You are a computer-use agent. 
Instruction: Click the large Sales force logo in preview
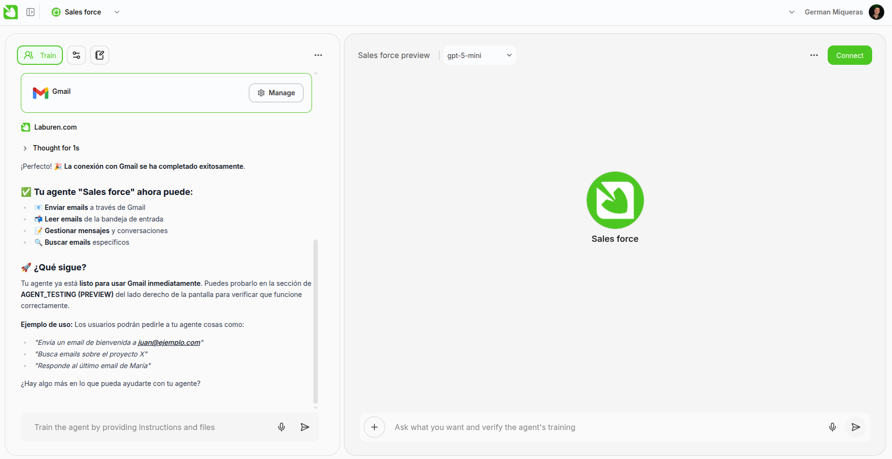coord(615,200)
